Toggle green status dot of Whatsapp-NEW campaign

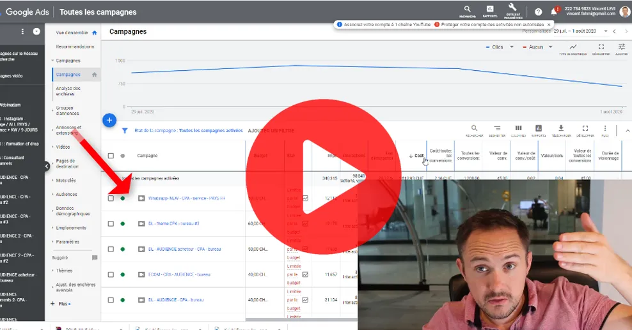click(123, 198)
